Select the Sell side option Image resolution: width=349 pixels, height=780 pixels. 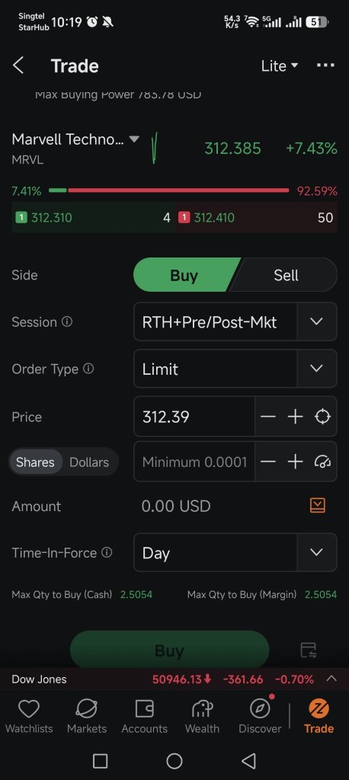[286, 275]
